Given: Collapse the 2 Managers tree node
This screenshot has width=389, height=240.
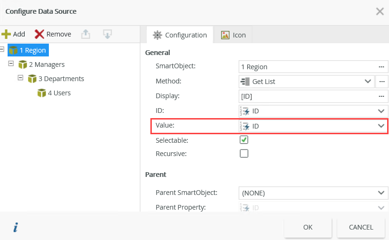Looking at the screenshot, I should point(11,64).
